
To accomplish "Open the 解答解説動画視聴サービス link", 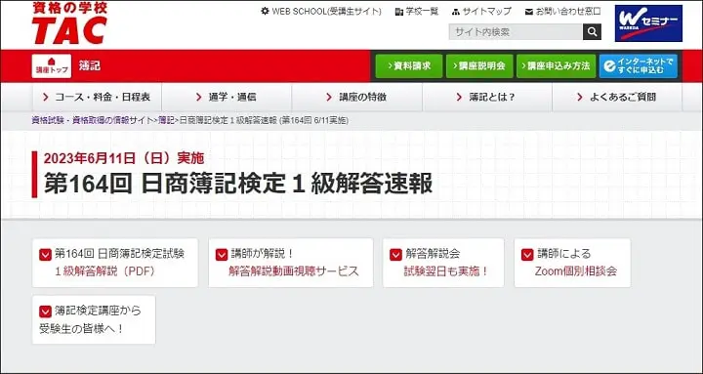I will tap(294, 271).
